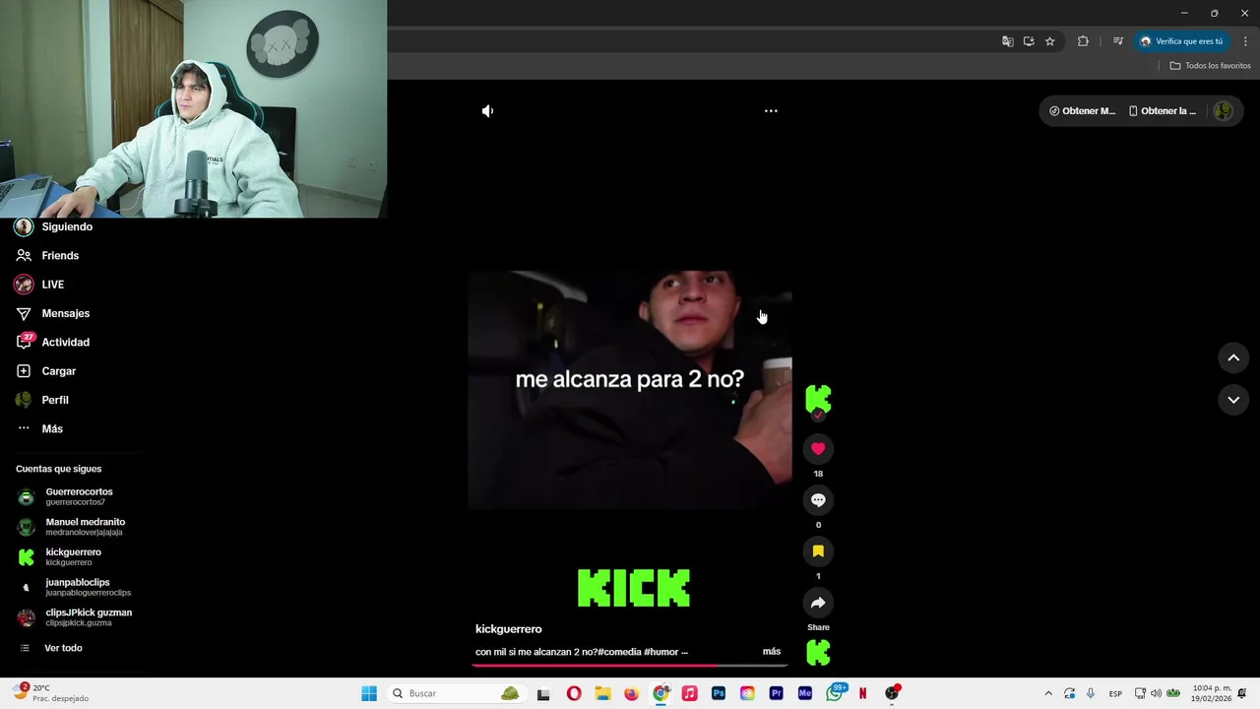1260x709 pixels.
Task: Click the microphone icon in system tray
Action: point(1091,693)
